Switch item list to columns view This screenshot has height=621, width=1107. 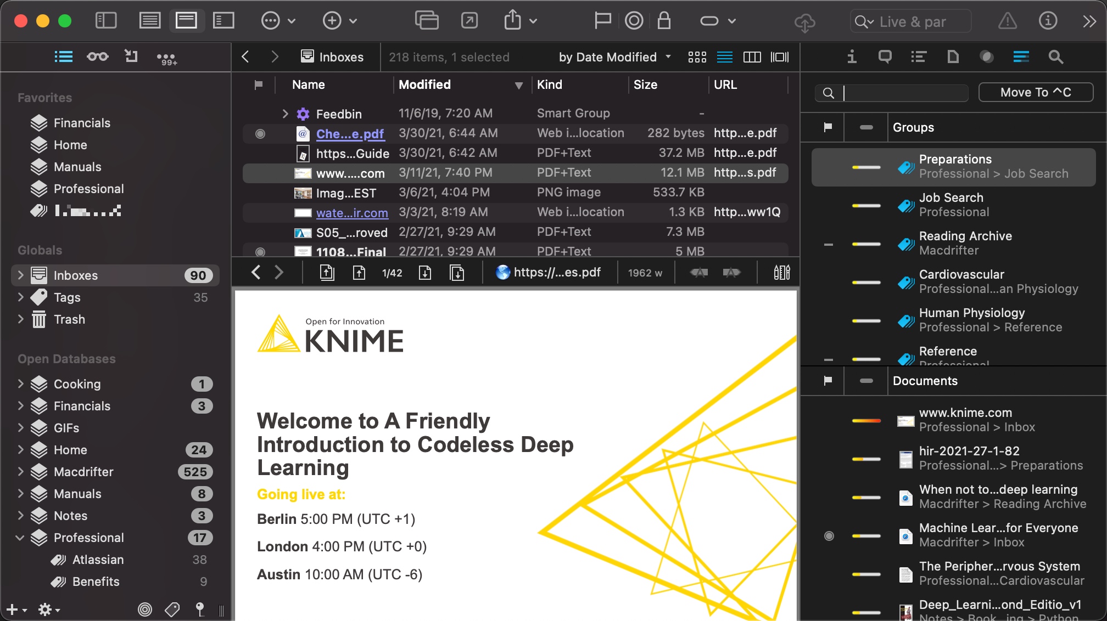point(752,57)
